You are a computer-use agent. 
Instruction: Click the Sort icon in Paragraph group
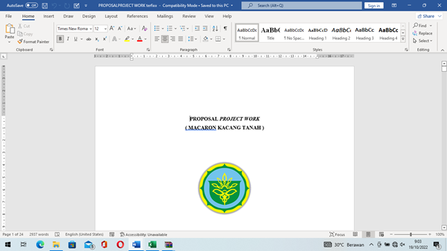point(216,28)
